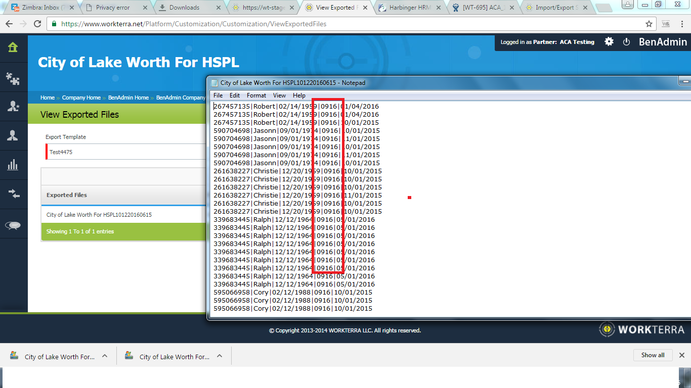Image resolution: width=691 pixels, height=388 pixels.
Task: Expand the second download item chevron
Action: 220,356
